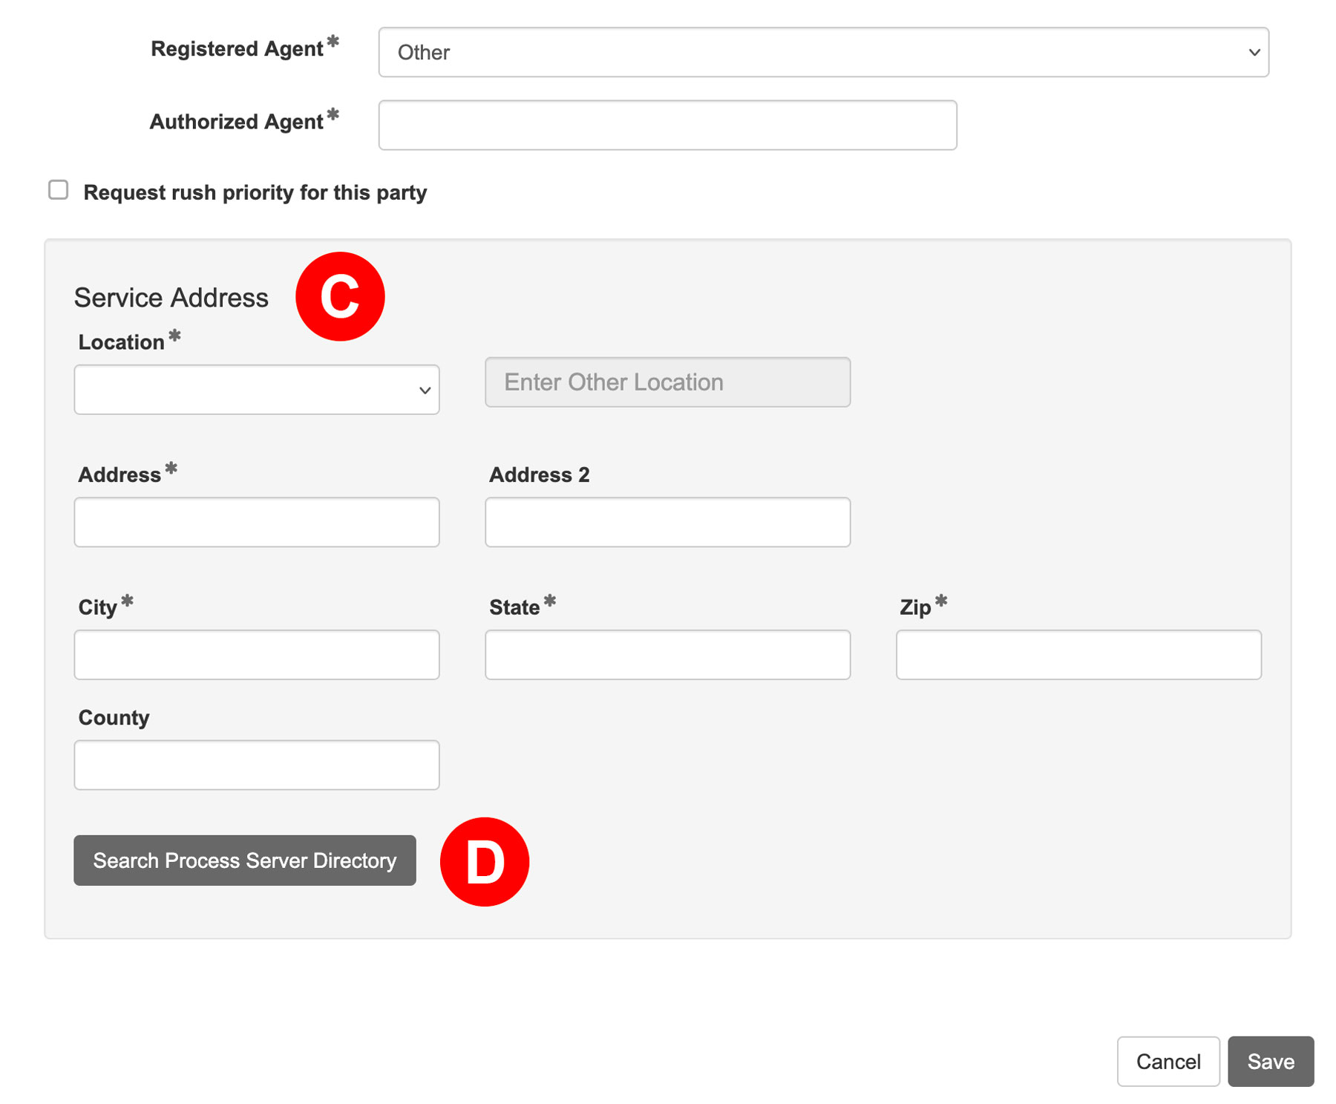
Task: Click the County label
Action: (114, 718)
